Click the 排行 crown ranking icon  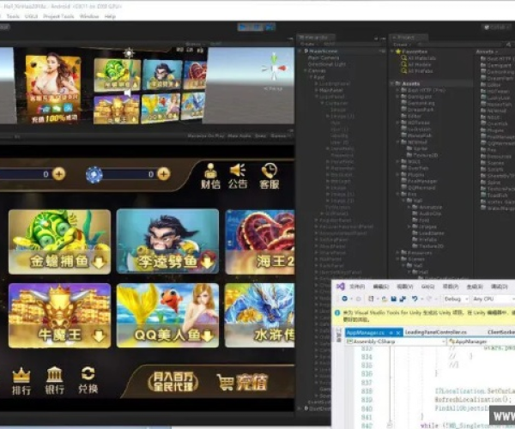[x=21, y=380]
